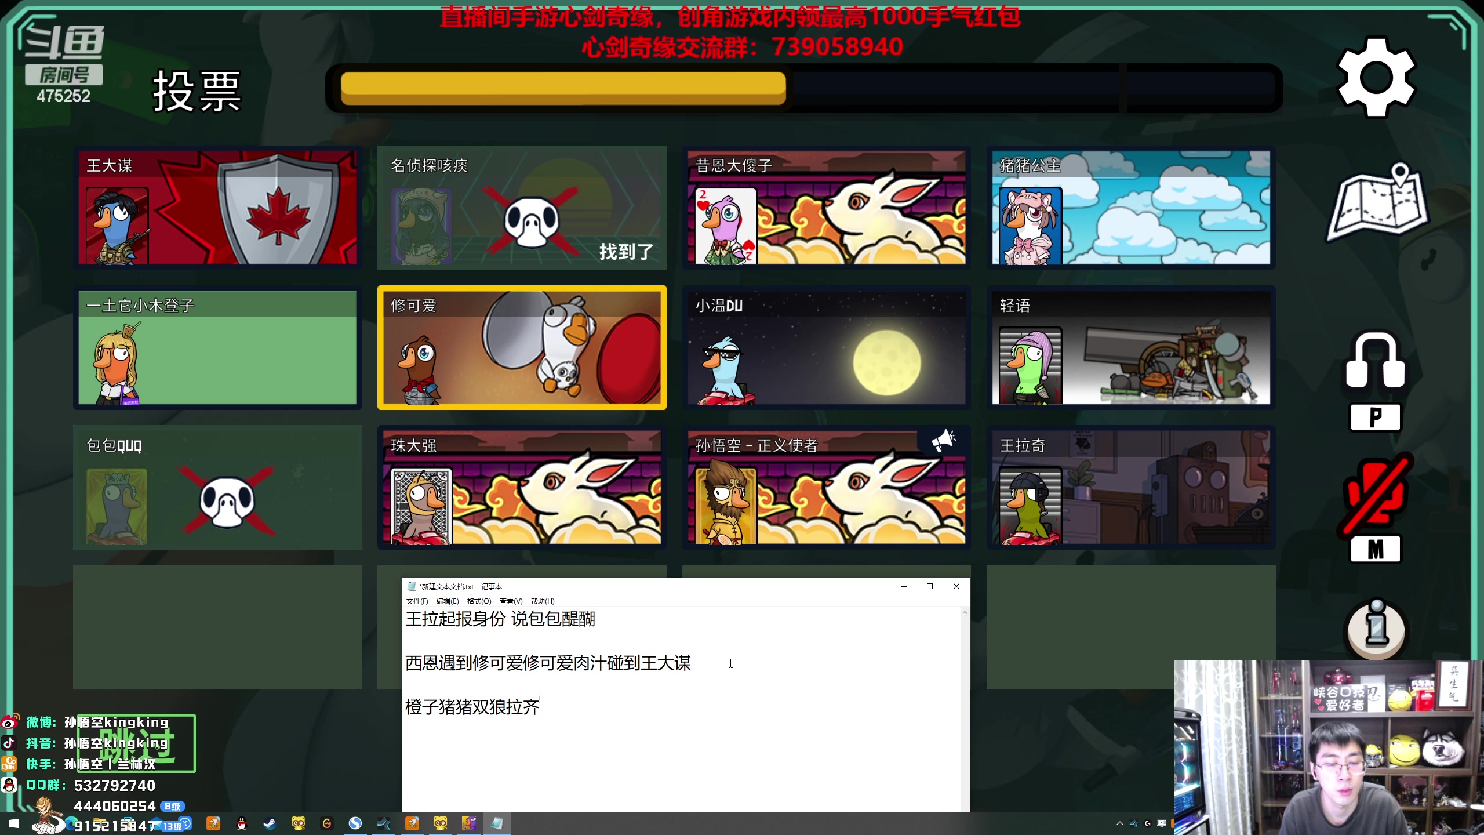Viewport: 1484px width, 835px height.
Task: Vote for player 王拉奇
Action: point(1130,487)
